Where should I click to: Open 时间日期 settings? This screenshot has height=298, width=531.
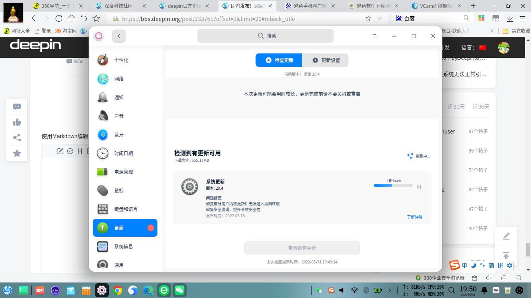coord(121,153)
